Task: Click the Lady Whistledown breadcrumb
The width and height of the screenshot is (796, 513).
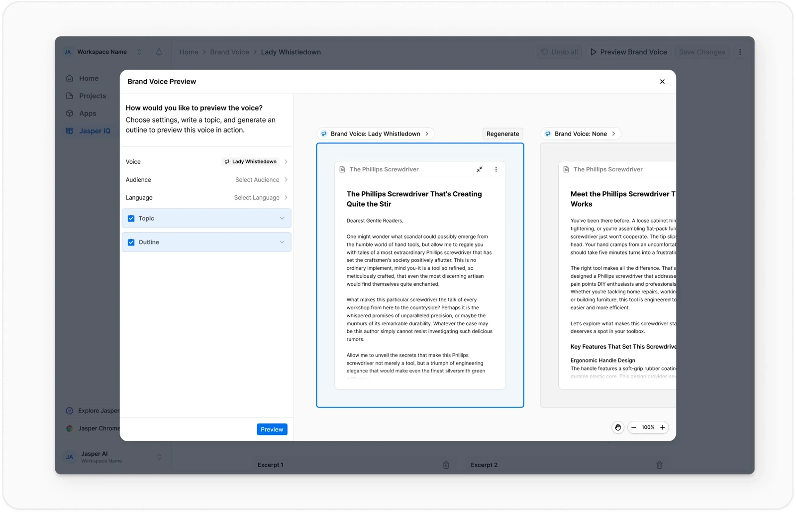Action: 291,52
